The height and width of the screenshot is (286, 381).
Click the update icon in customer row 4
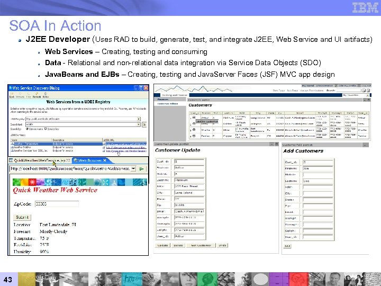pos(194,136)
